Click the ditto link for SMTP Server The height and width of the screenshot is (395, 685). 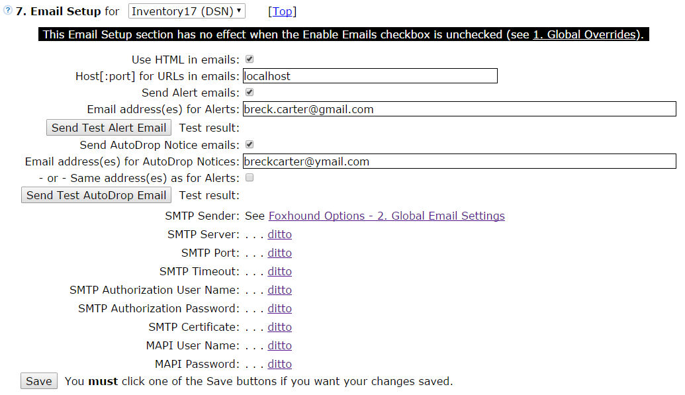[279, 234]
